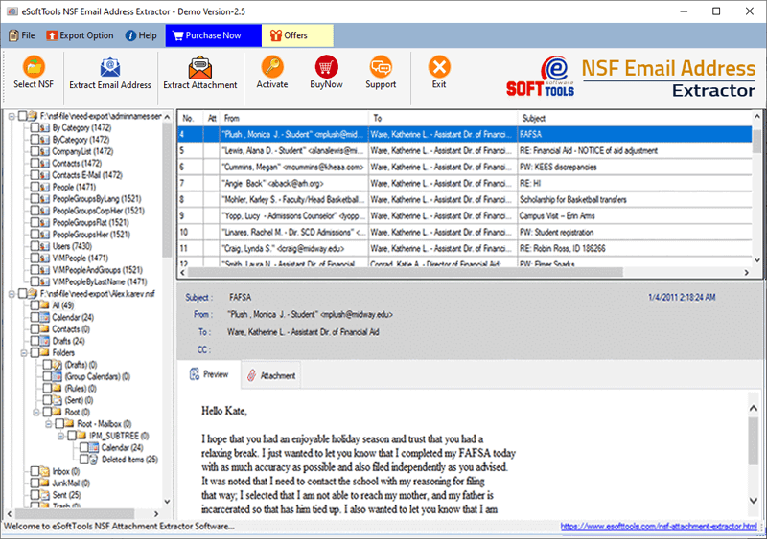The width and height of the screenshot is (767, 539).
Task: Check the Contacts (1472) checkbox
Action: (x=35, y=164)
